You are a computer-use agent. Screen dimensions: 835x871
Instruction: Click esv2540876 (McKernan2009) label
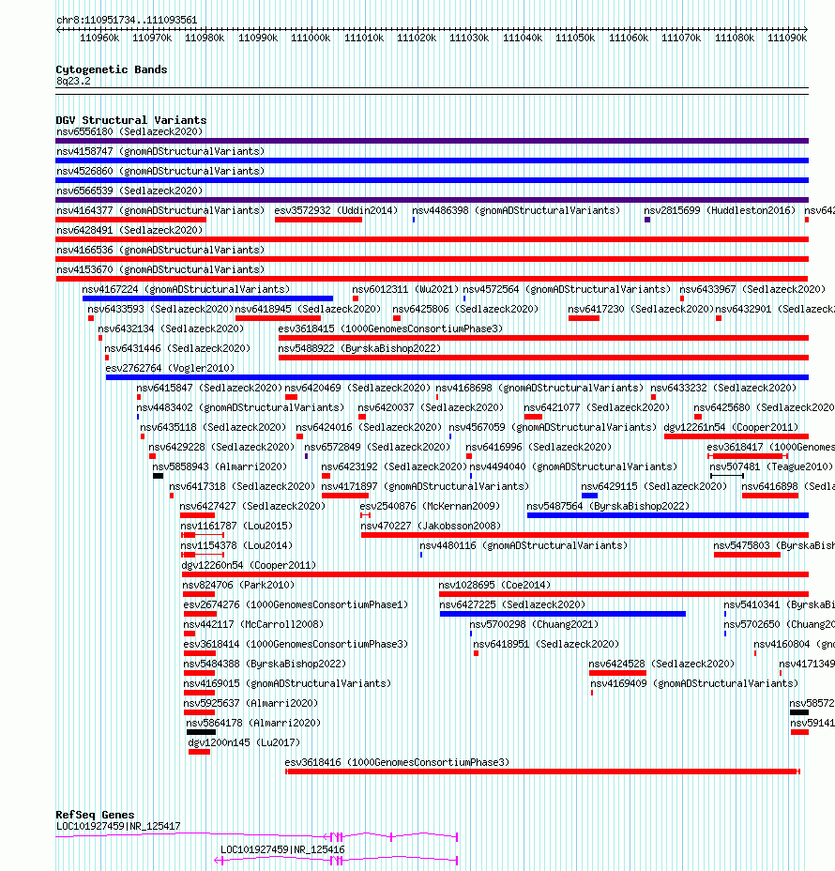[430, 506]
